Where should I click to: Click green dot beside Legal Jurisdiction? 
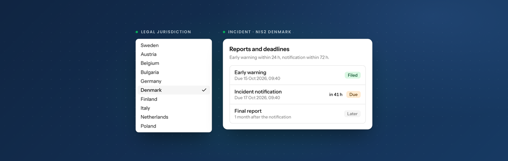pyautogui.click(x=137, y=32)
